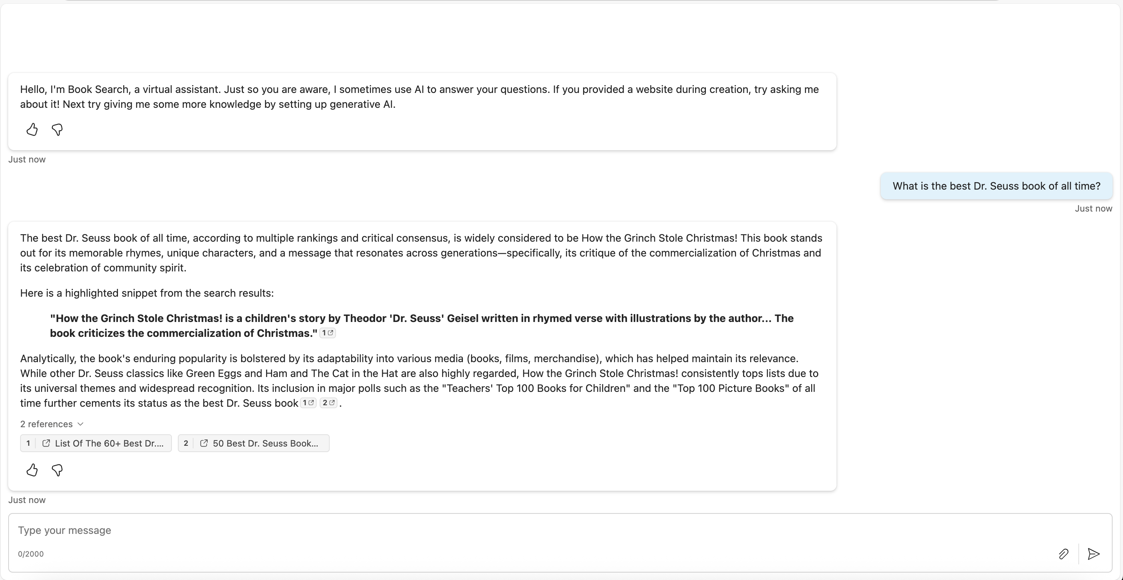Open the "50 Best Dr. Seuss Book..." reference
The image size is (1123, 580).
pyautogui.click(x=253, y=443)
